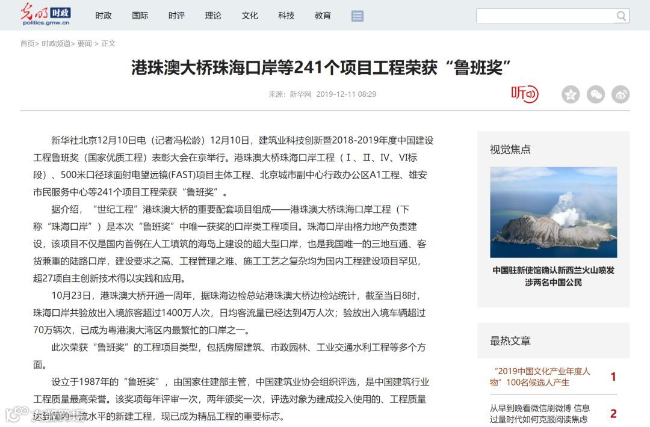Select the 科技 channel
650x427 pixels.
(x=286, y=16)
